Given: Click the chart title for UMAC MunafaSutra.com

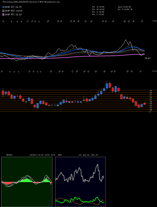Looking at the screenshot, I should [31, 2].
